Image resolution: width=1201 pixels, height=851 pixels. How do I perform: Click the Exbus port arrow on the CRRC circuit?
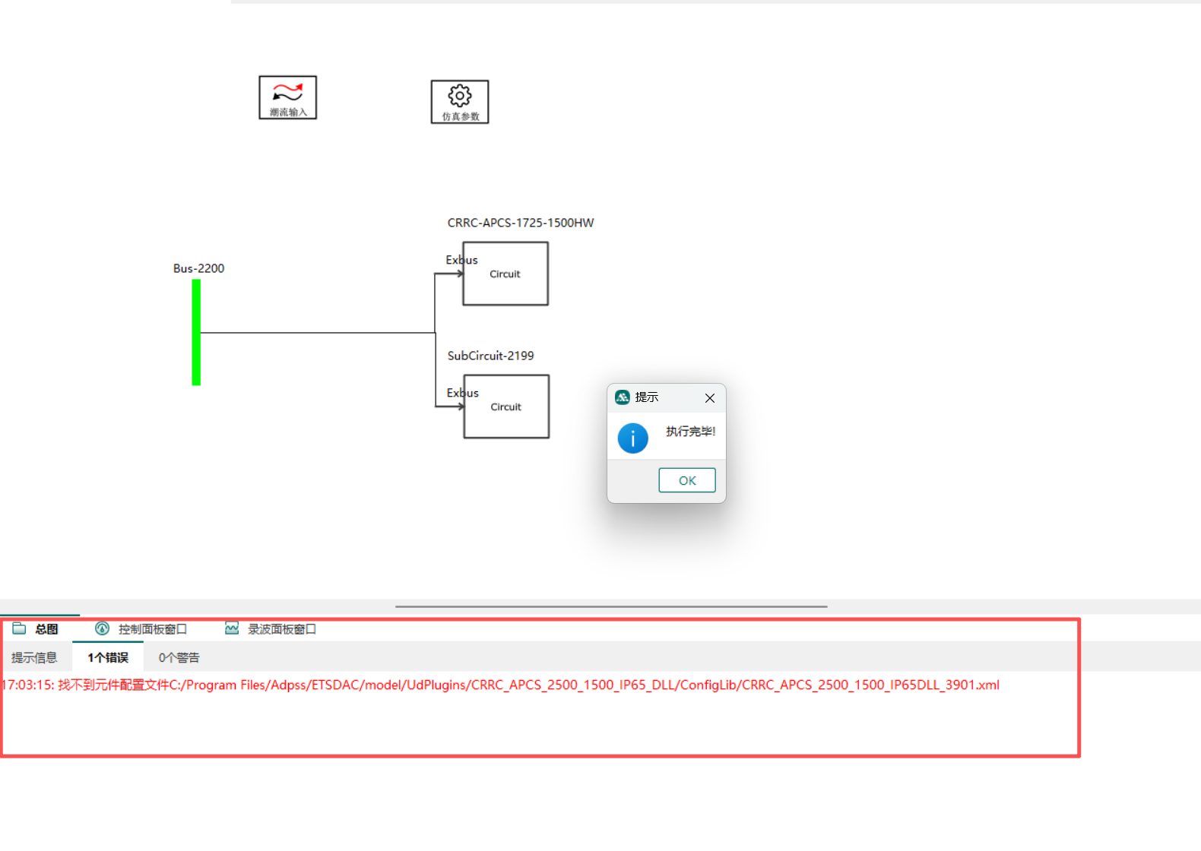pyautogui.click(x=459, y=274)
